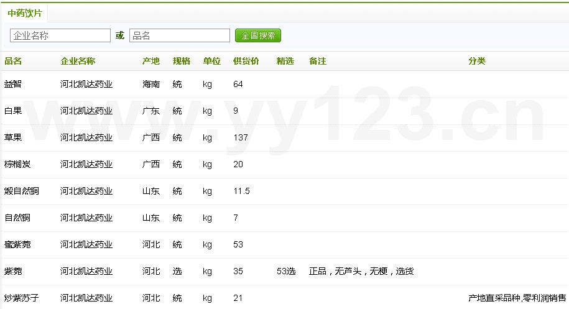569x309 pixels.
Task: Select the 煅自然铜 product name
Action: click(21, 191)
